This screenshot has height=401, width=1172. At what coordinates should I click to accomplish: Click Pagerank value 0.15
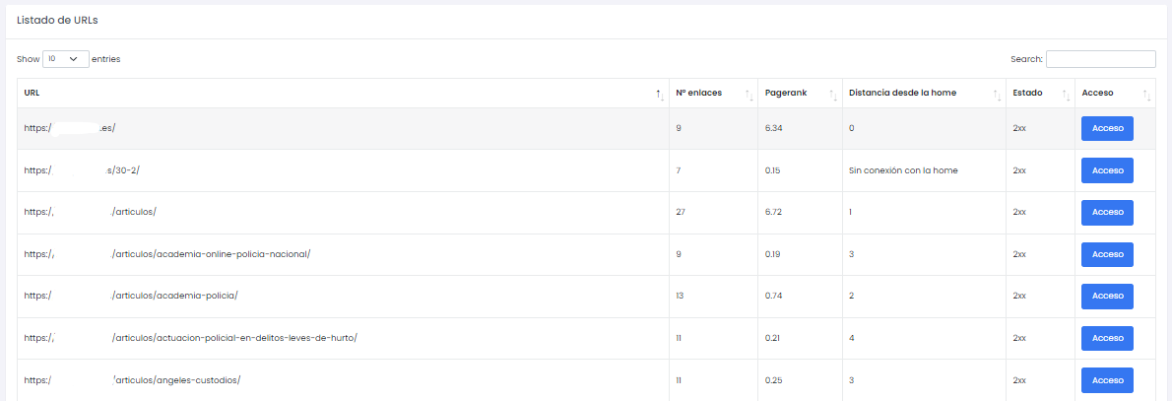(773, 170)
